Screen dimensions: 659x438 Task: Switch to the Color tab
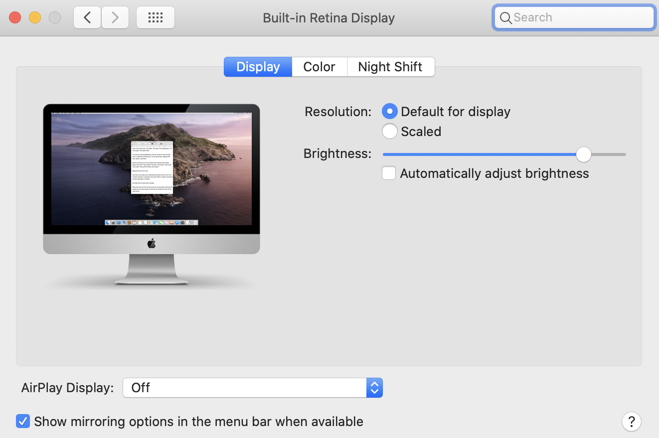click(x=319, y=67)
